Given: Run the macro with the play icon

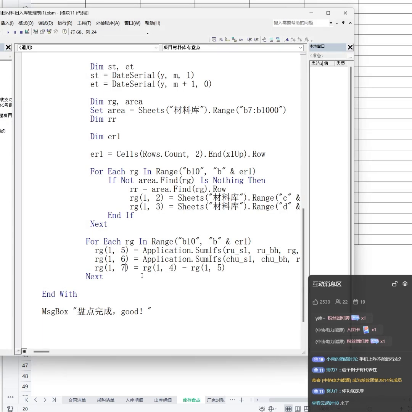Looking at the screenshot, I should (x=8, y=32).
